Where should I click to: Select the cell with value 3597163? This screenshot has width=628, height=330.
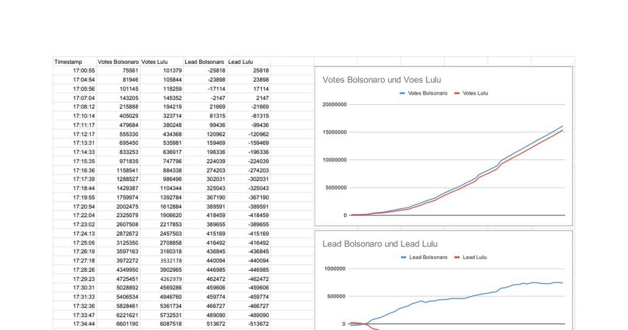[x=118, y=251]
